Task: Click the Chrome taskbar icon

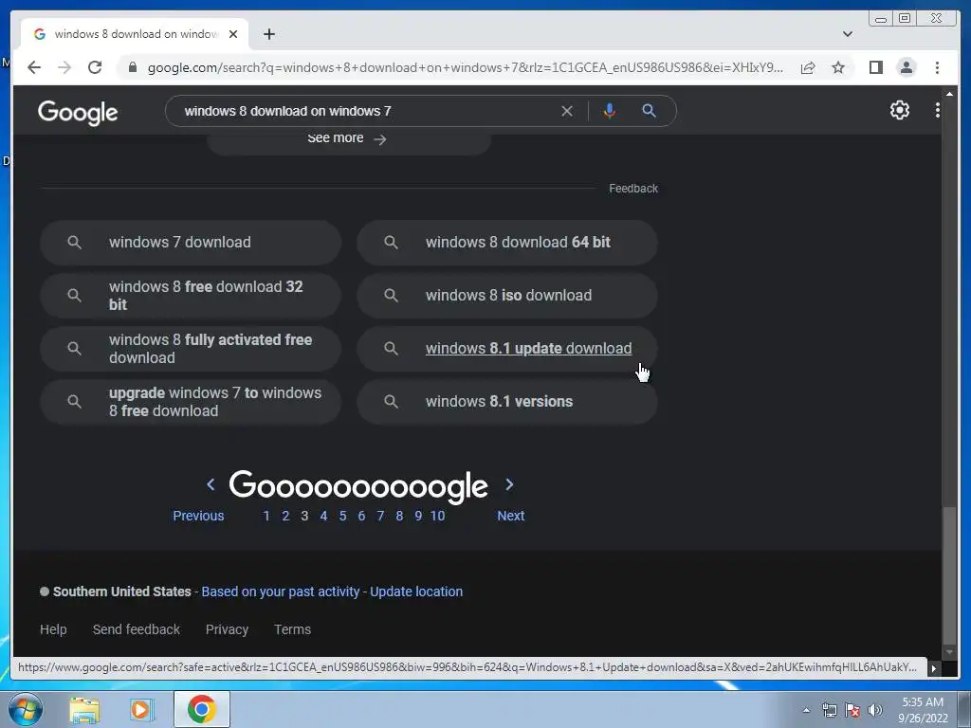Action: [x=201, y=709]
